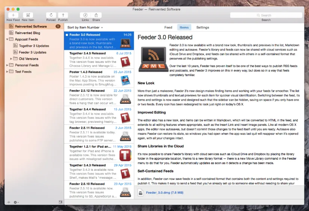Image resolution: width=309 pixels, height=211 pixels.
Task: Select the Reinvented Software feed RSS icon
Action: (x=11, y=26)
